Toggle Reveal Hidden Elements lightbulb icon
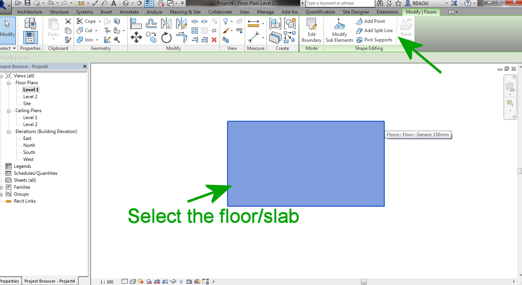Image resolution: width=522 pixels, height=285 pixels. click(181, 282)
